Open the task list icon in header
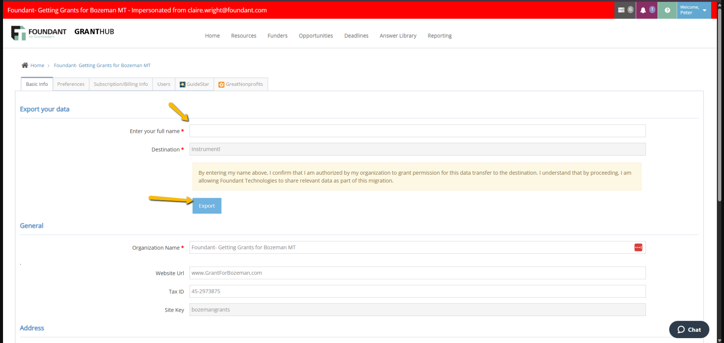The image size is (724, 343). (x=625, y=10)
